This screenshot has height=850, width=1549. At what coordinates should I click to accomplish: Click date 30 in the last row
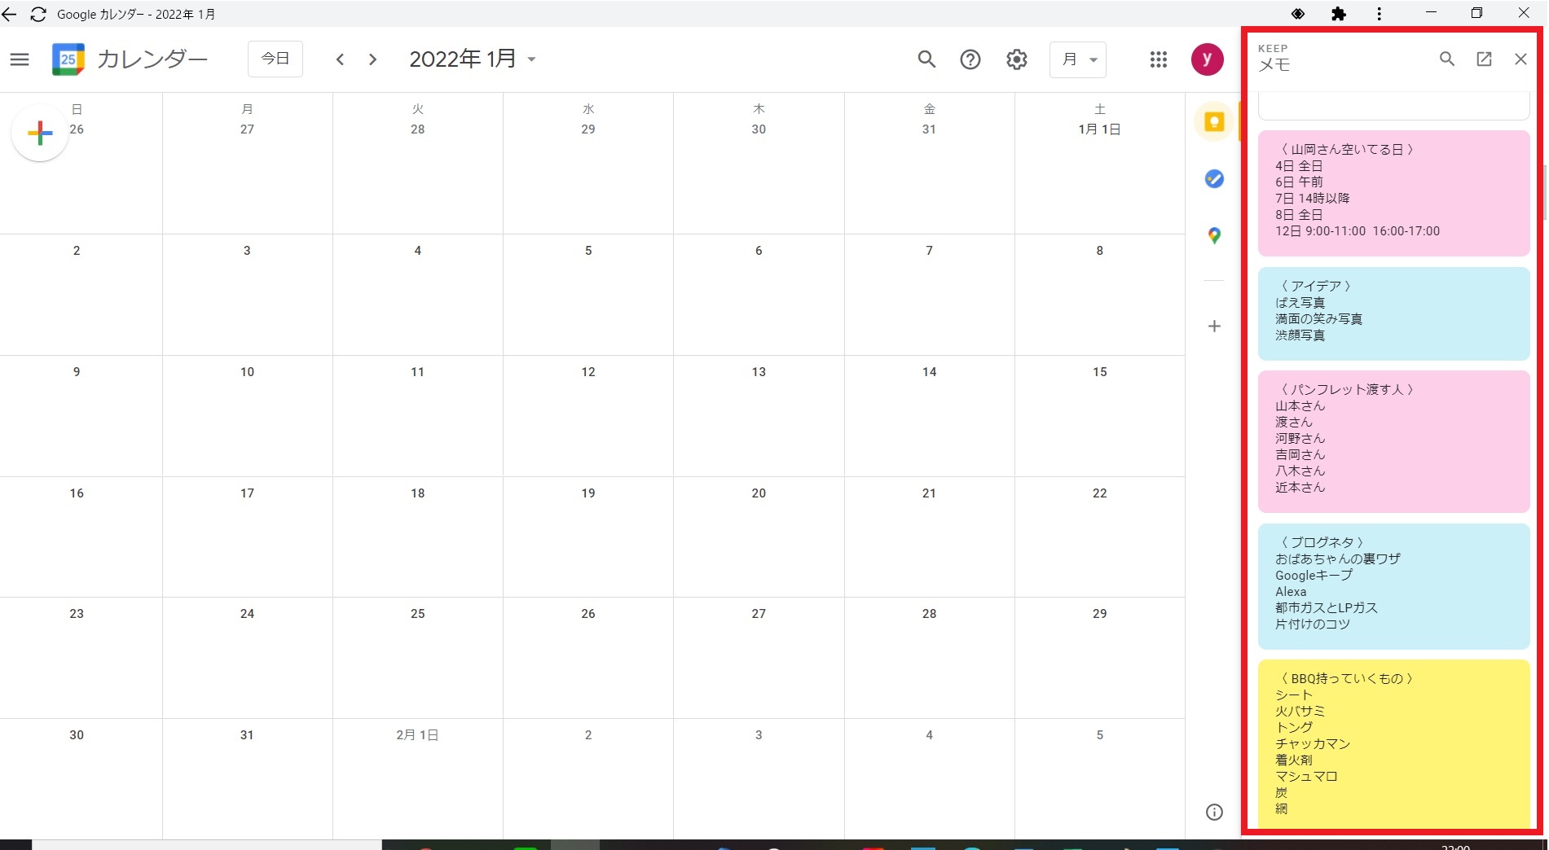77,735
